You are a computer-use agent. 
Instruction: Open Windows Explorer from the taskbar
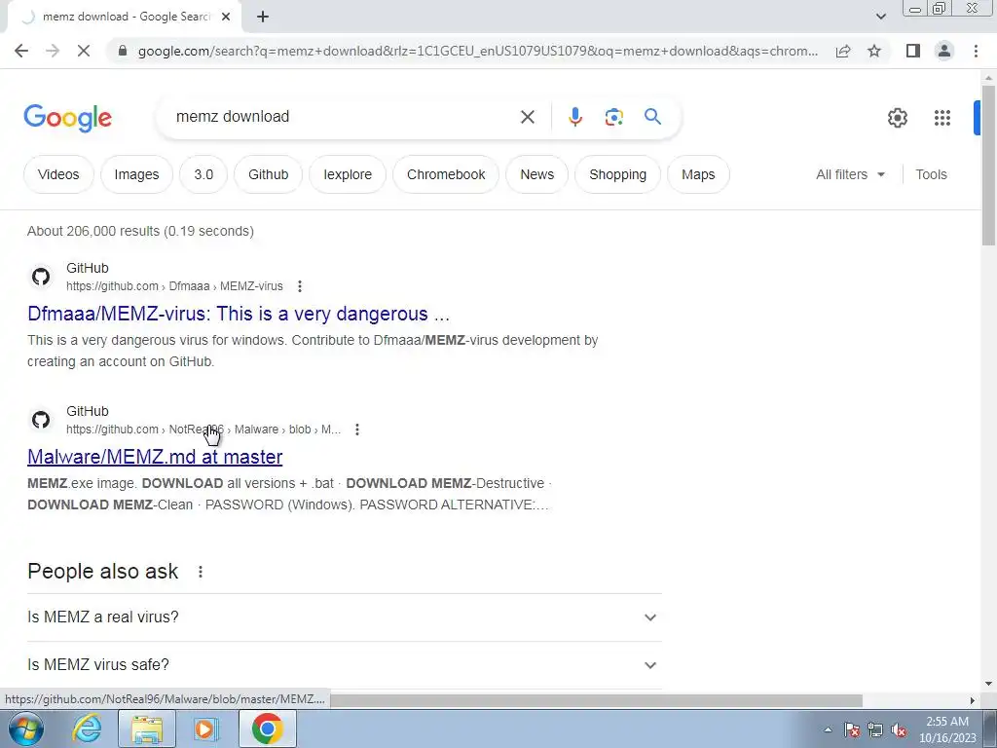(x=147, y=729)
